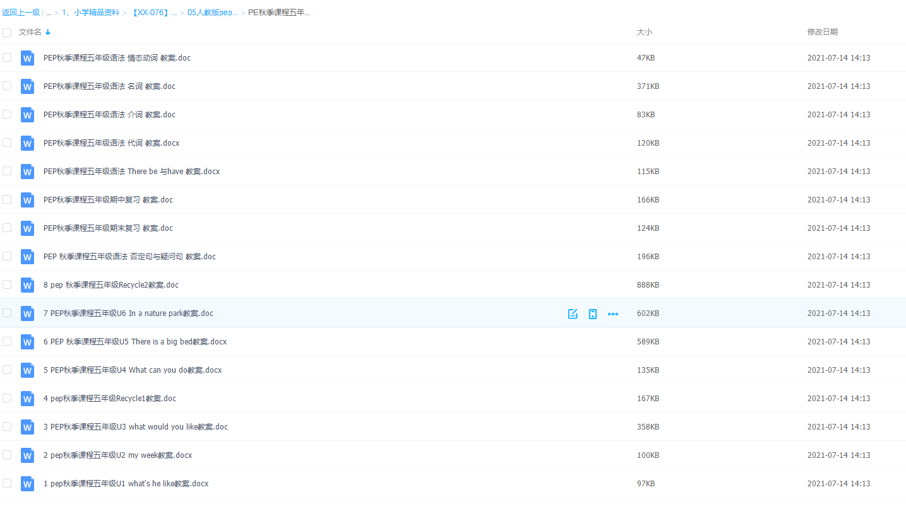
Task: Open the three-dots more menu on the U6 row
Action: click(613, 313)
